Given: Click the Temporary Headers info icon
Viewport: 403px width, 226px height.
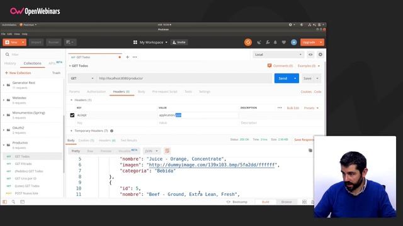Looking at the screenshot, I should [x=112, y=131].
